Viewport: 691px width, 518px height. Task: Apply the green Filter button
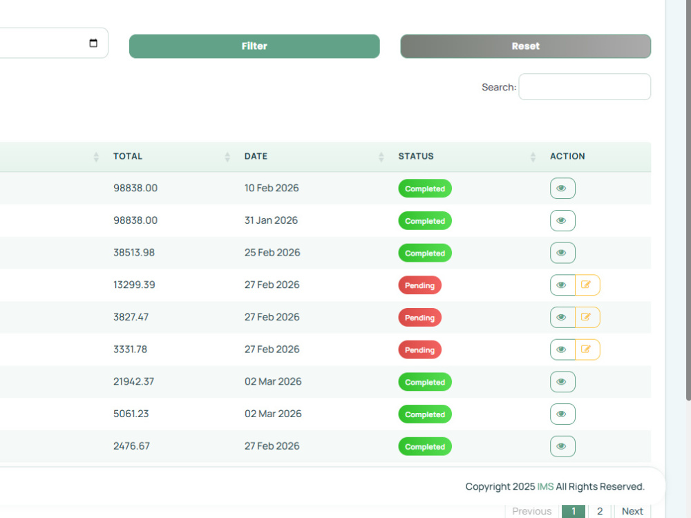[254, 46]
